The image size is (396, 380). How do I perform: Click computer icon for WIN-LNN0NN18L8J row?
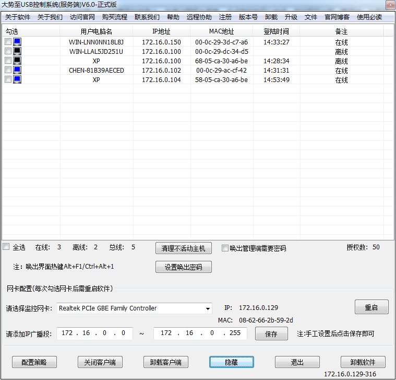[x=17, y=42]
